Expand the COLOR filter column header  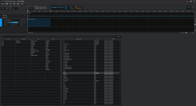click(x=53, y=39)
